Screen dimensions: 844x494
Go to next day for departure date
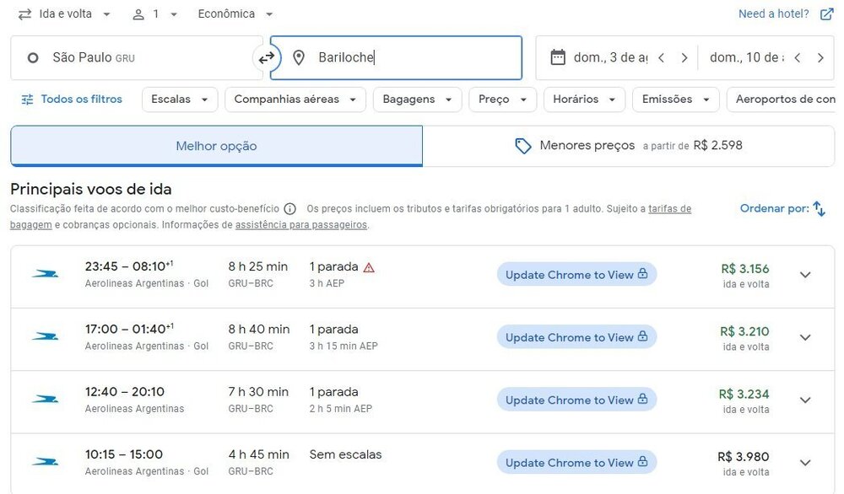684,58
